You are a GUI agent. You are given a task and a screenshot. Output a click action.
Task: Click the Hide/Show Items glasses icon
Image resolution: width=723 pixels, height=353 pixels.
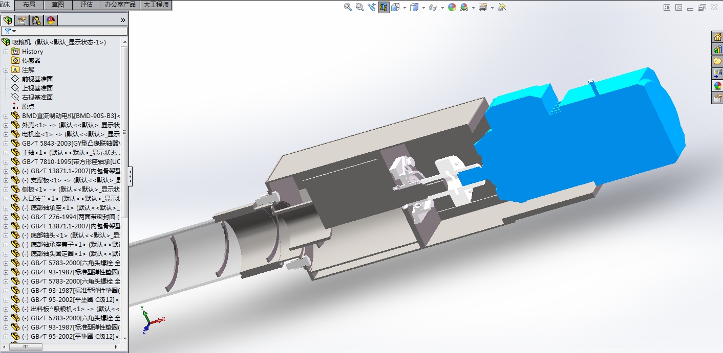coord(433,7)
